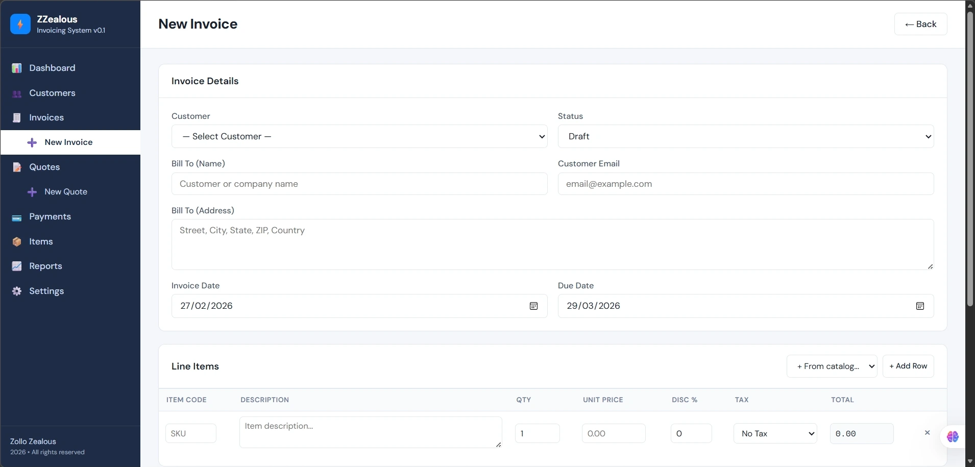Click into the Bill To Address textarea
The height and width of the screenshot is (467, 975).
click(x=553, y=244)
